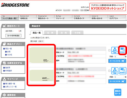Click the second product's image enlarge icon
Viewport: 127px width, 98px height.
tap(123, 71)
